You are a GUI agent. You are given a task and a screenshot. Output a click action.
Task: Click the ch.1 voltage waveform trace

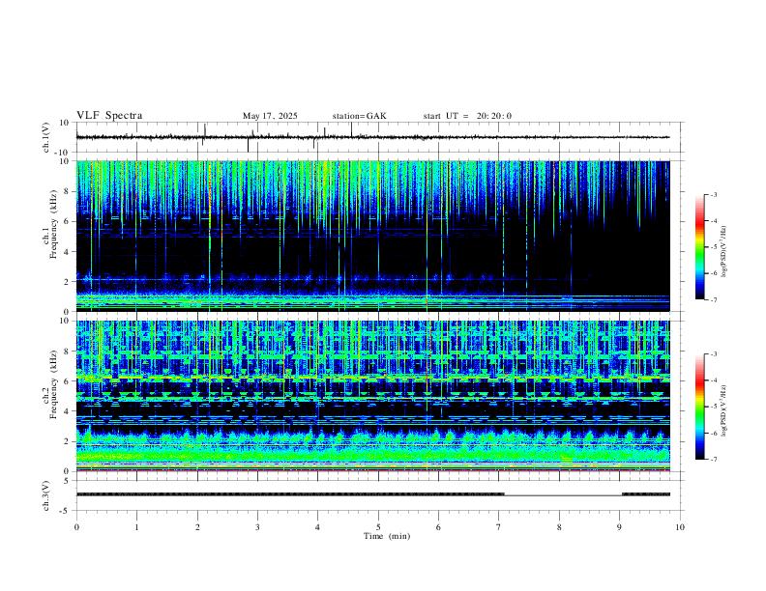pos(372,137)
